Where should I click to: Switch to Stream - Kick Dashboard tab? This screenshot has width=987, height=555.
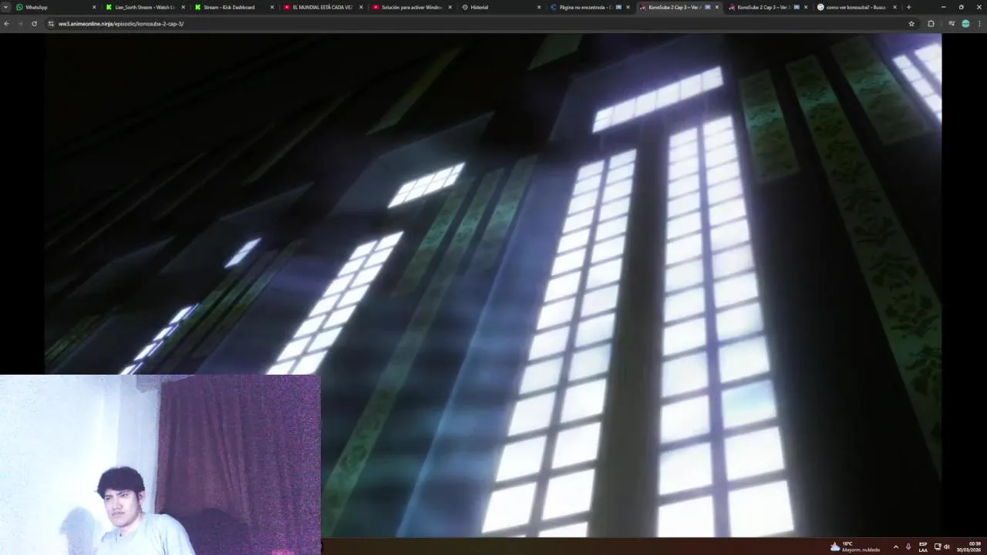(x=234, y=7)
